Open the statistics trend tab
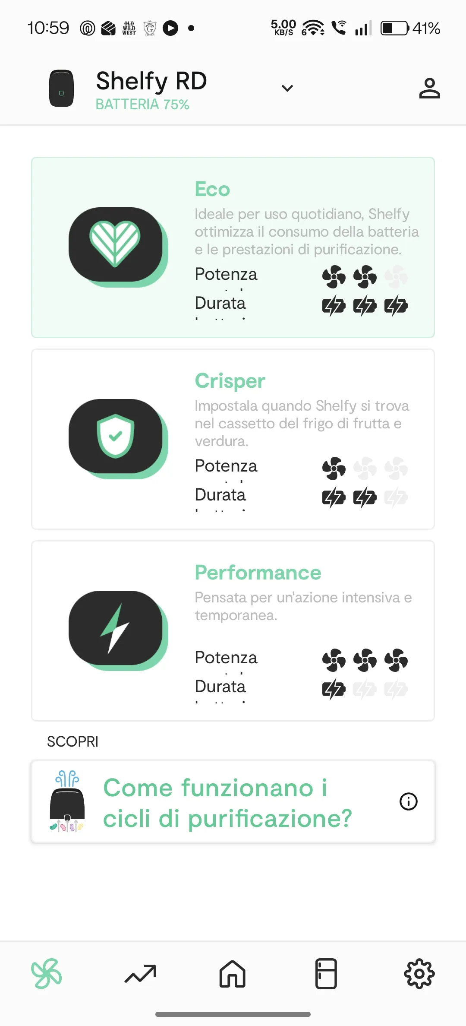Screen dimensions: 466x1026 140,974
